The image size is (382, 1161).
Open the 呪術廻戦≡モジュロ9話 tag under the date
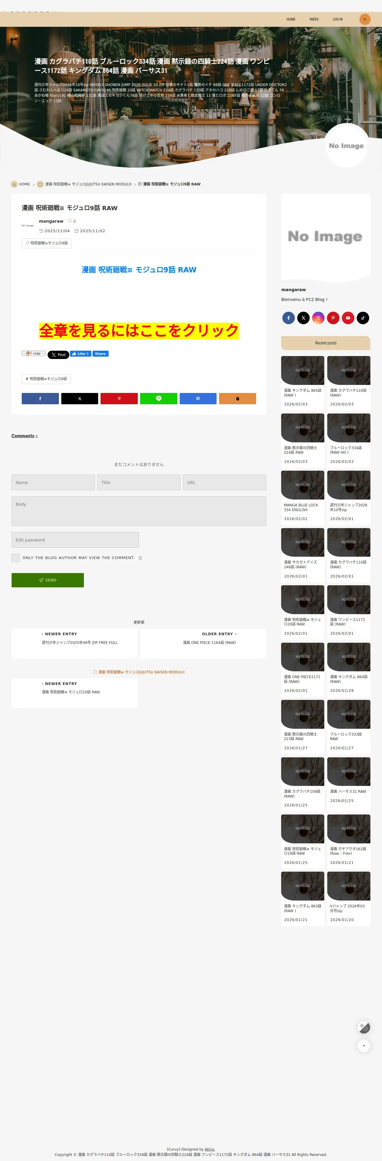[46, 243]
